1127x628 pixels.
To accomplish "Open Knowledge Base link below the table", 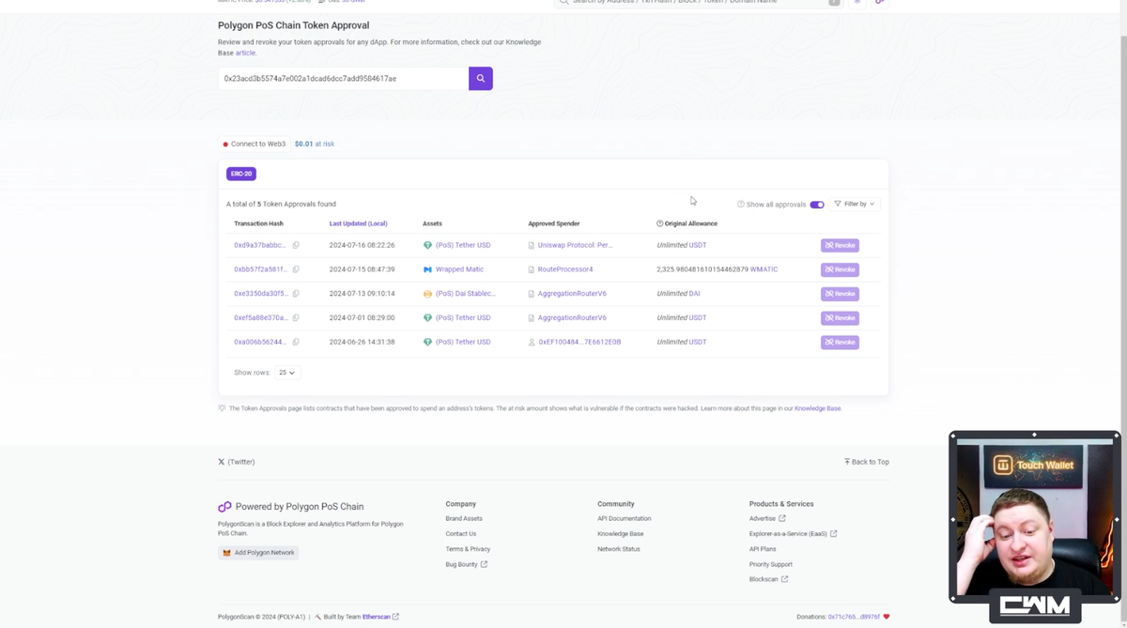I will point(818,408).
